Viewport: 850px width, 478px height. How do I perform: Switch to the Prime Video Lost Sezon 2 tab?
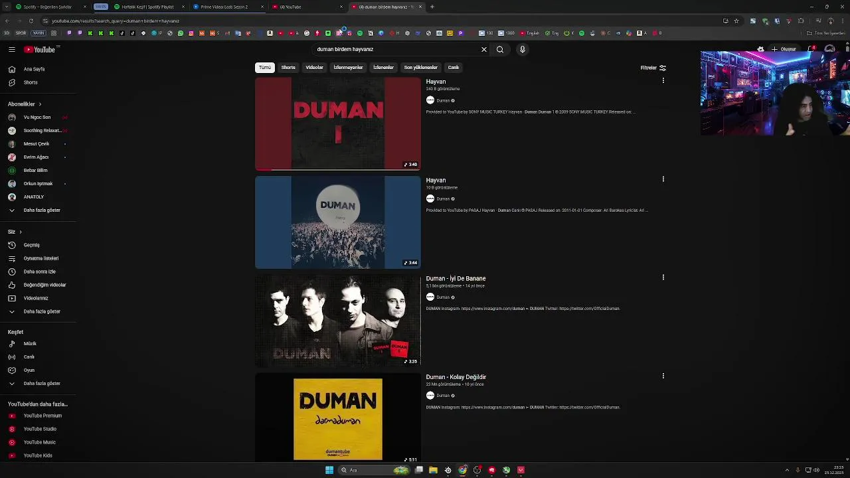(224, 7)
